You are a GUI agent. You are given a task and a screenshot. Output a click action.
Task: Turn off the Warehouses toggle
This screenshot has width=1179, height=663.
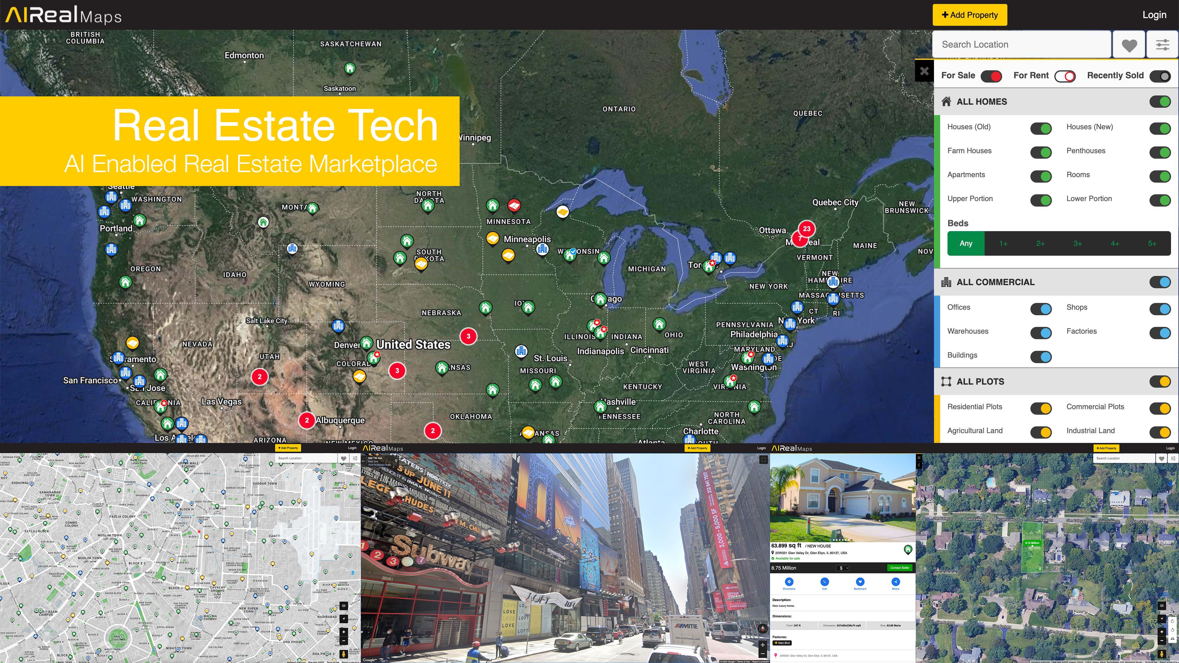pos(1041,333)
